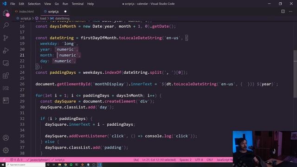
Task: Click the Split Editor icon
Action: 283,11
